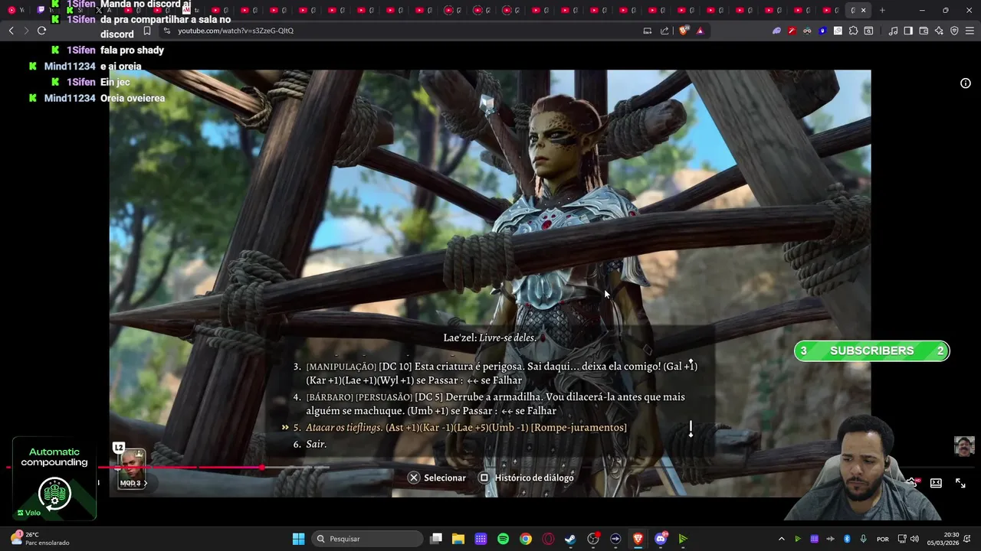The image size is (981, 551).
Task: Click the tray microphone icon
Action: pyautogui.click(x=863, y=539)
